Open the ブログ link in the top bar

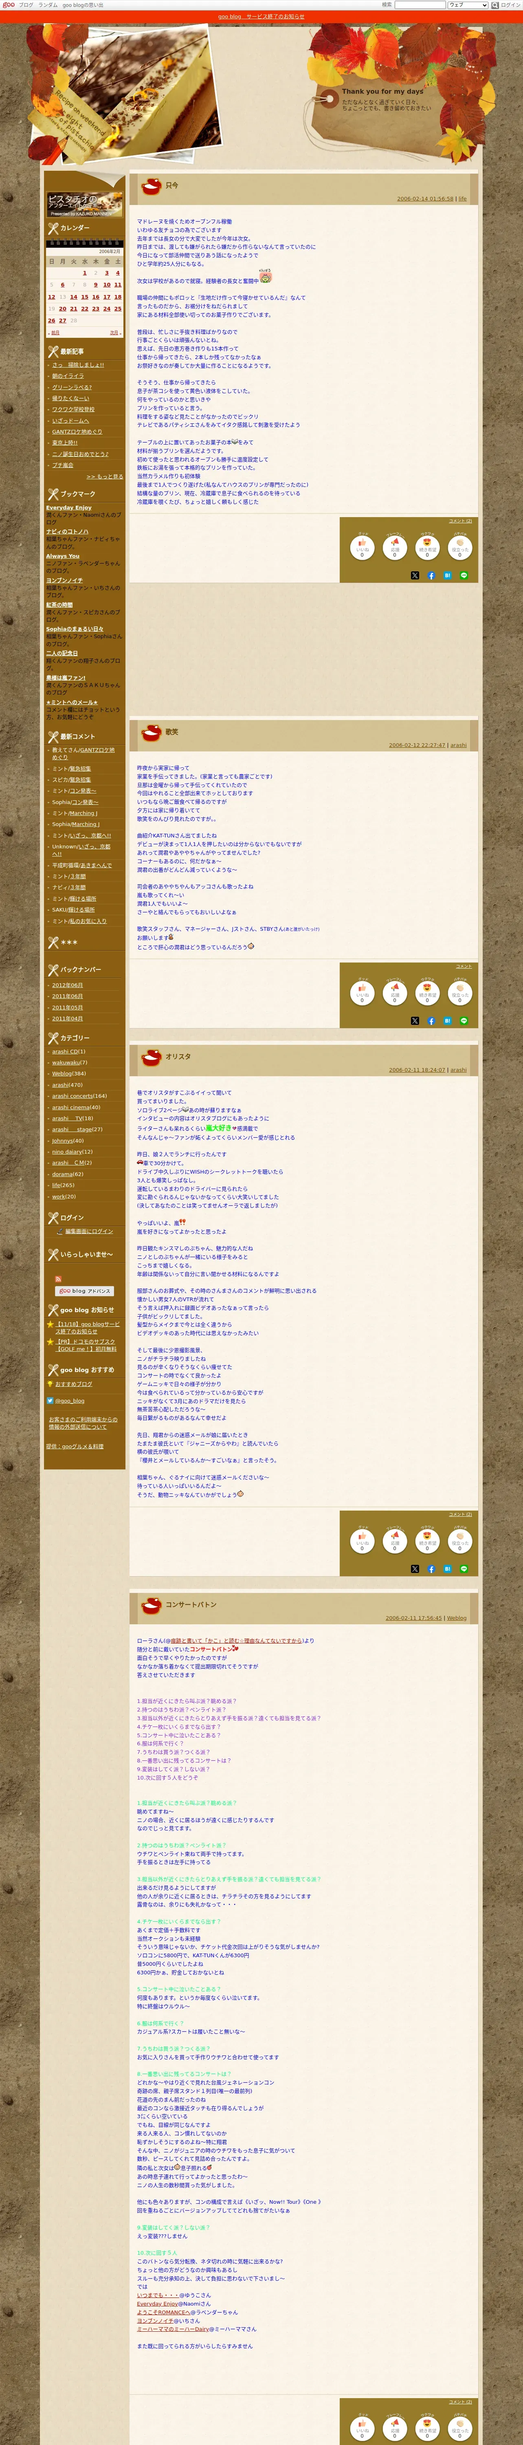[26, 5]
